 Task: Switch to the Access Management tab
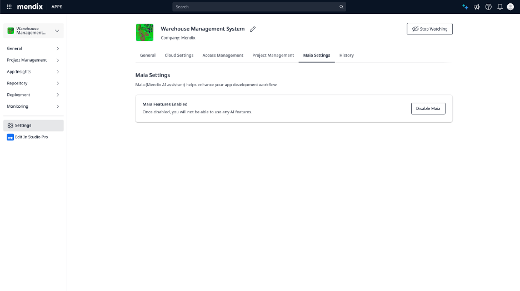pyautogui.click(x=223, y=56)
